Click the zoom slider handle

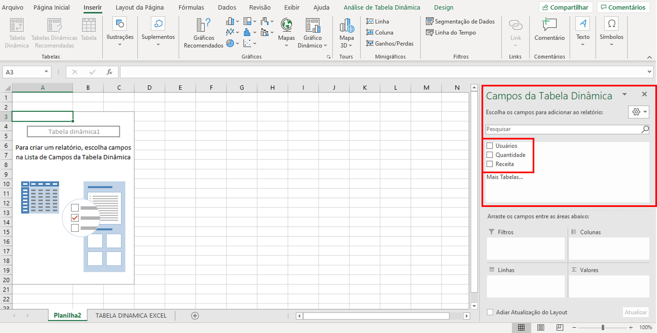tap(603, 327)
